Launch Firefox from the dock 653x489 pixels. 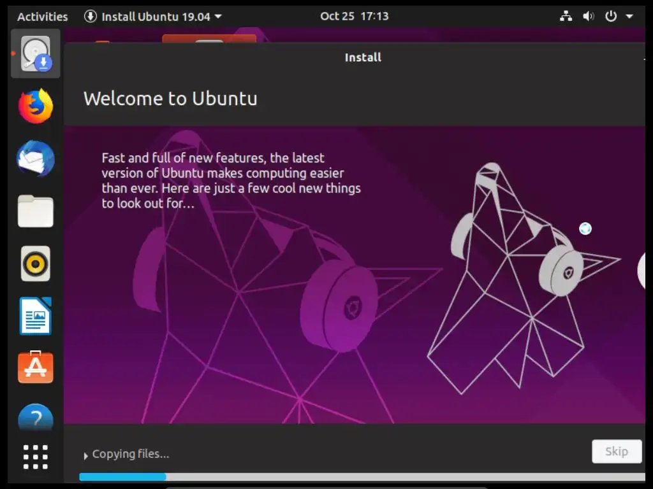coord(36,106)
